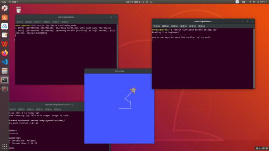The height and width of the screenshot is (151, 269).
Task: Launch Ubuntu Software from the dock
Action: point(5,17)
